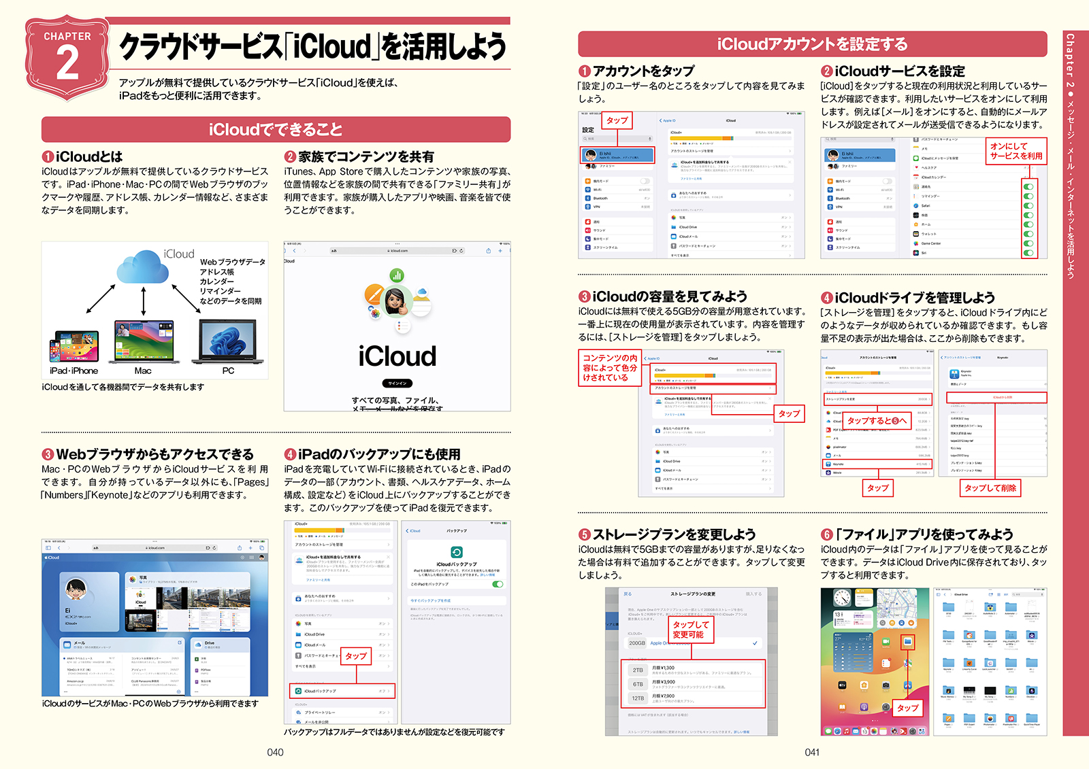Tap plus new-tab icon in icloud.com sign-in screenshot
1089x769 pixels.
pyautogui.click(x=500, y=251)
